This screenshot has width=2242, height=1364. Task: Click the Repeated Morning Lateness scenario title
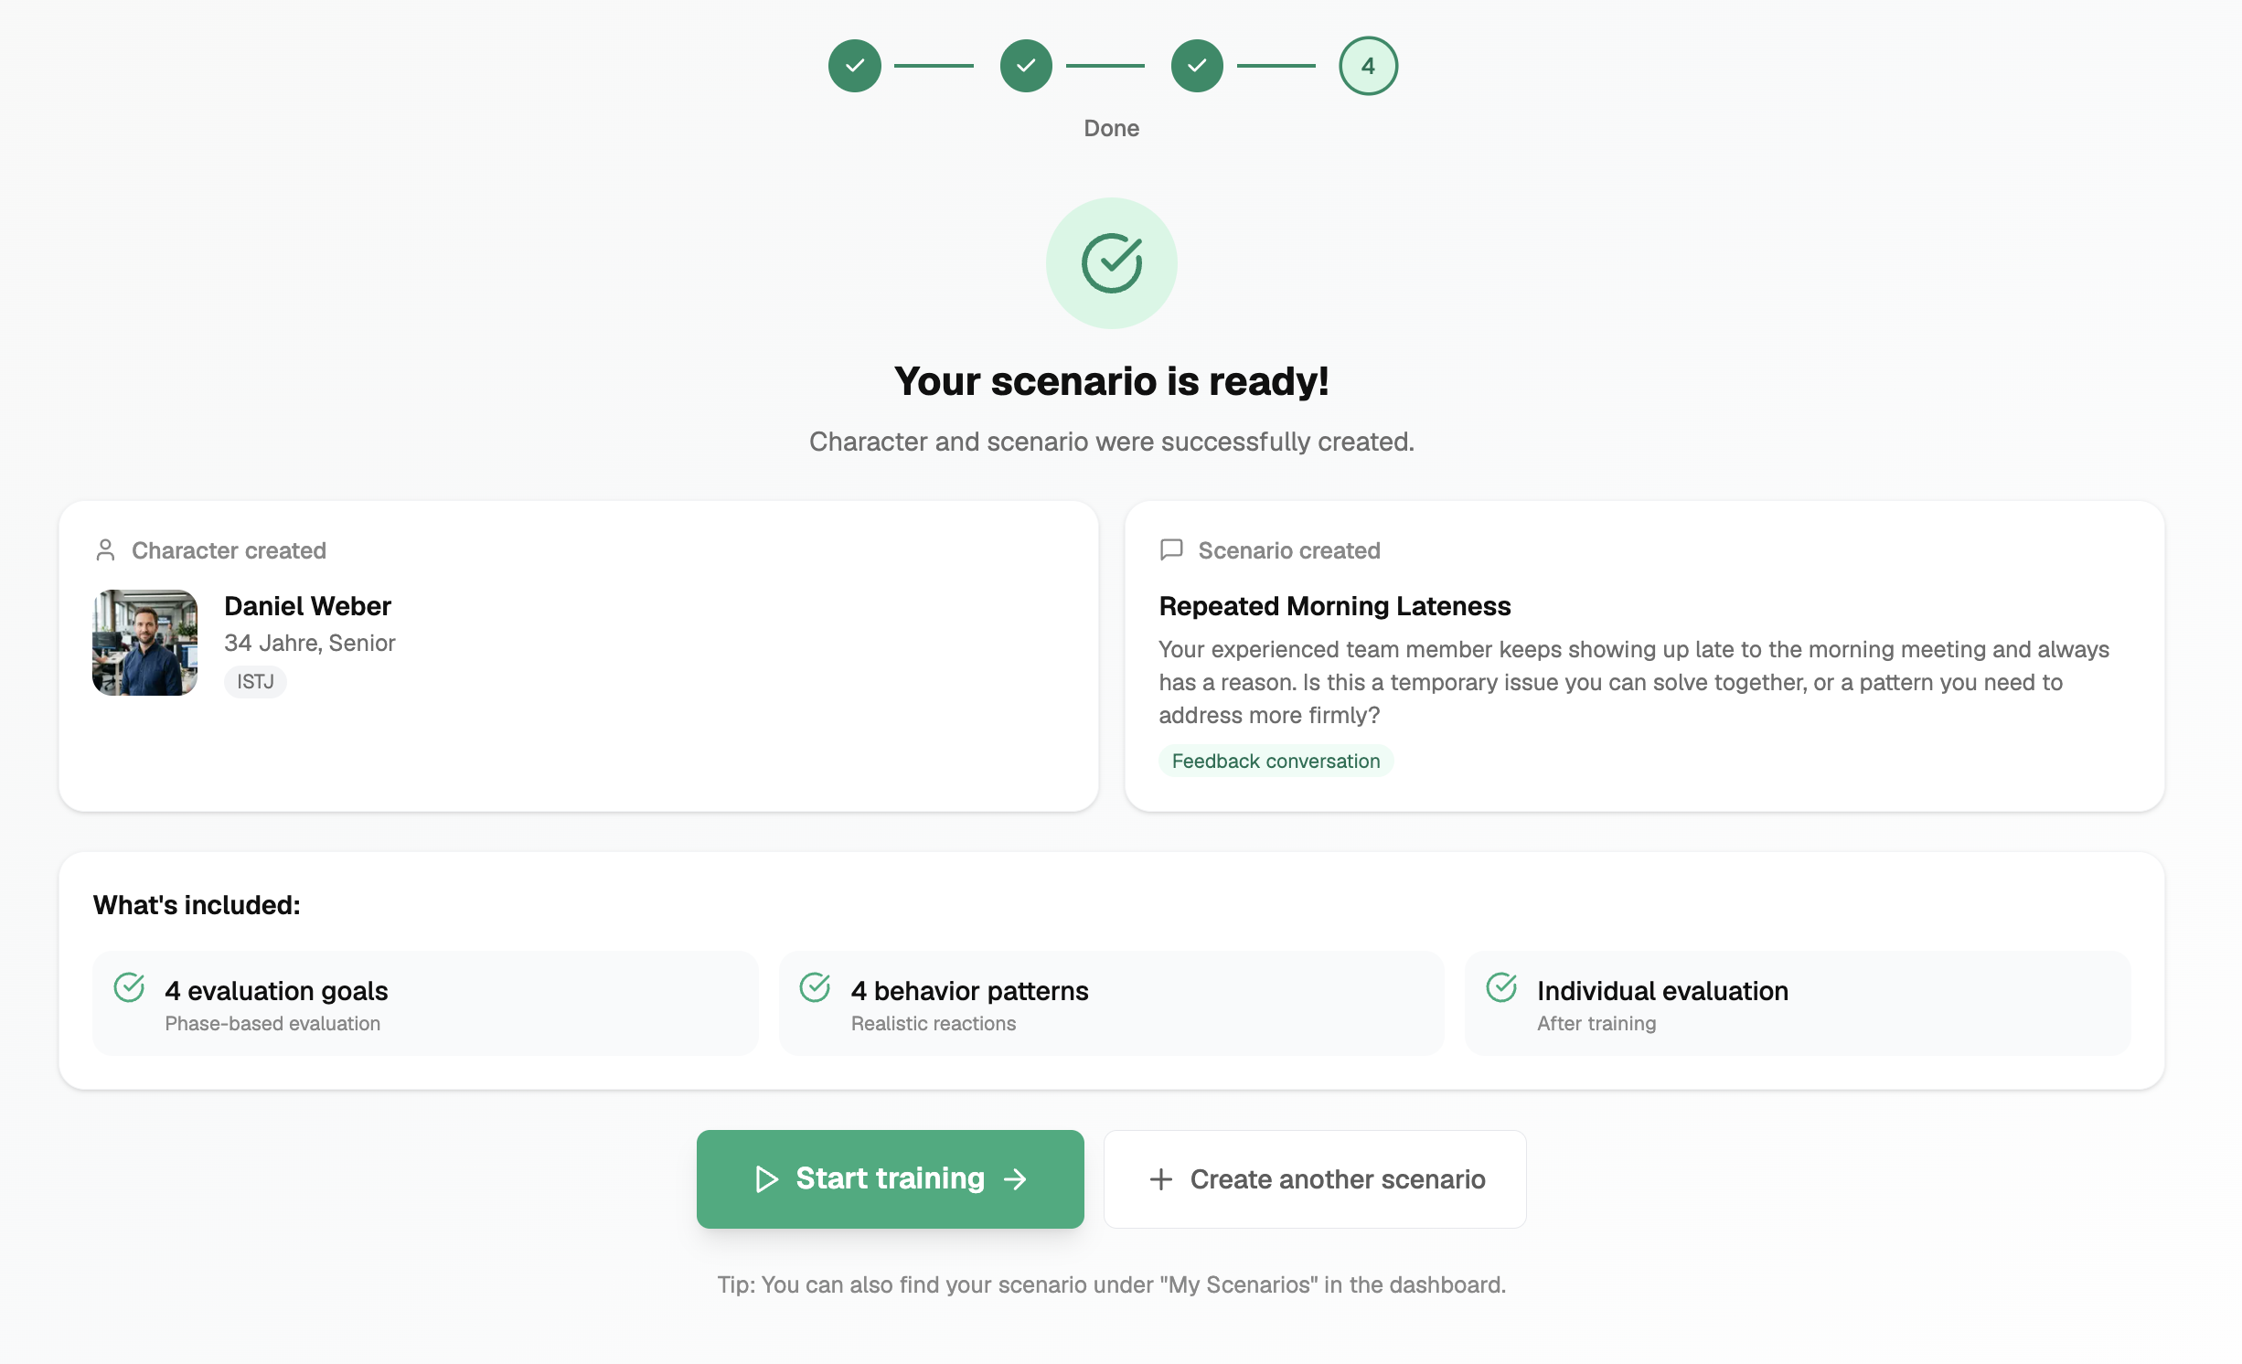point(1334,606)
